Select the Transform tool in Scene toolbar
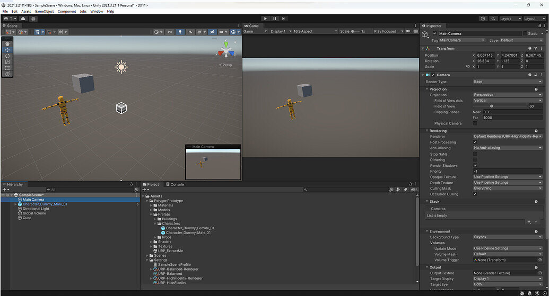The height and width of the screenshot is (296, 549). coord(7,74)
